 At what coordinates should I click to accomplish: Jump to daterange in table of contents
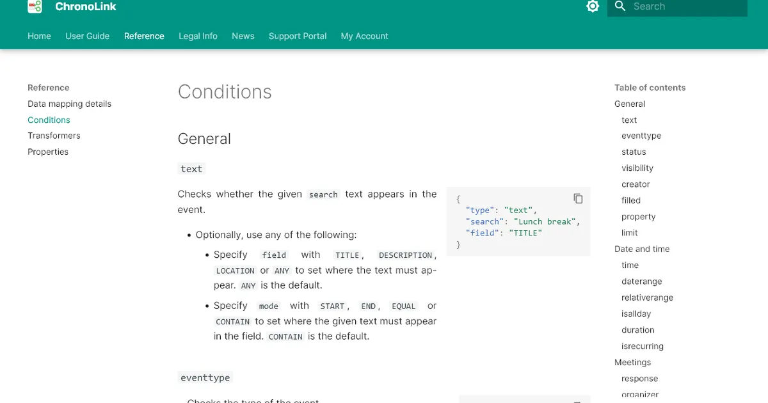pos(642,281)
